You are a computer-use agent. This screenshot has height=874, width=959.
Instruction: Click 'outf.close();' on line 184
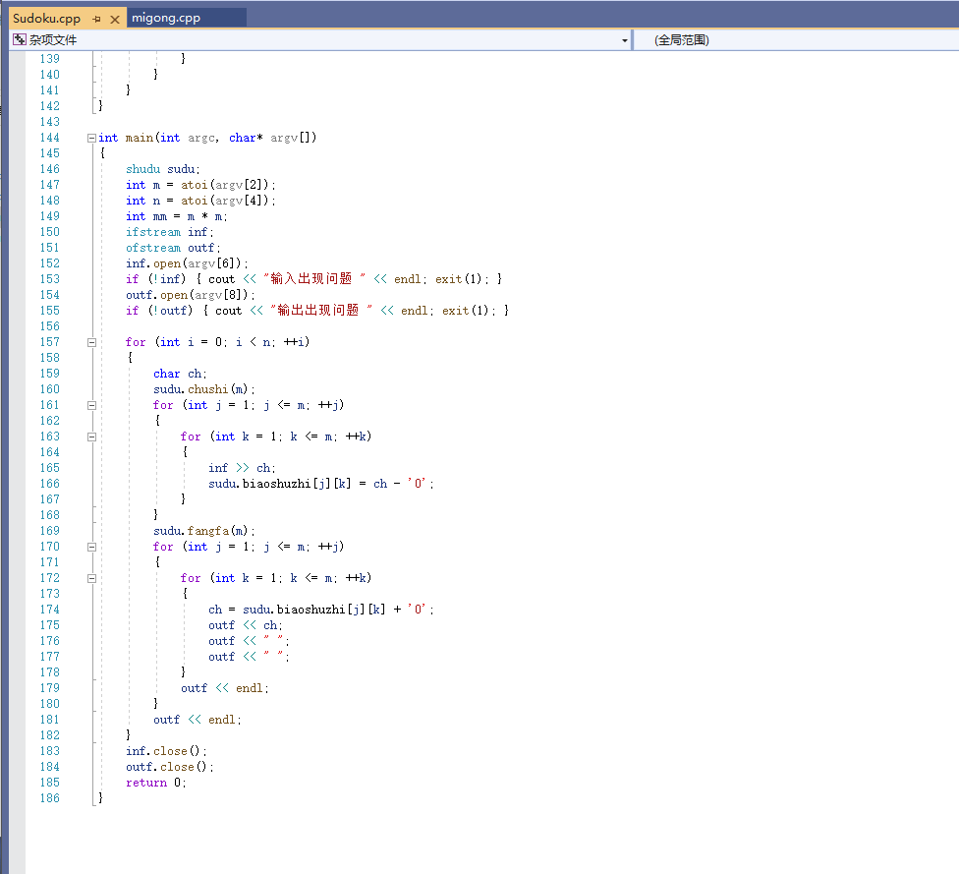coord(169,767)
